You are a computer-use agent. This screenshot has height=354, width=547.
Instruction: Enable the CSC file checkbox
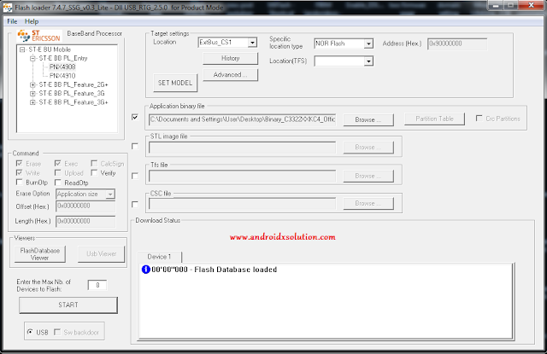135,205
